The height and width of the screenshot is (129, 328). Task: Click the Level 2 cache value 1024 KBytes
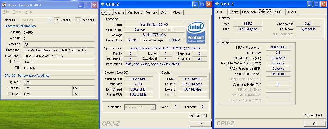(193, 89)
